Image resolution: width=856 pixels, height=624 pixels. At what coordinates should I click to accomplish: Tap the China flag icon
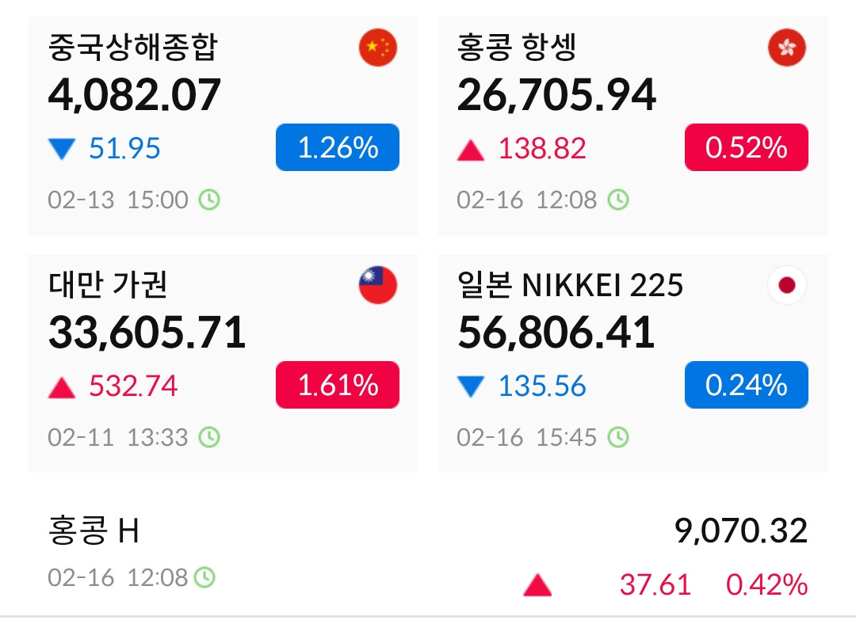[x=378, y=48]
